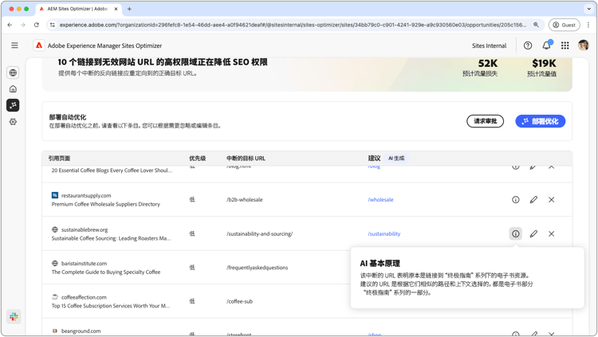Image resolution: width=598 pixels, height=337 pixels.
Task: Click the AI 生成 badge
Action: coord(396,159)
